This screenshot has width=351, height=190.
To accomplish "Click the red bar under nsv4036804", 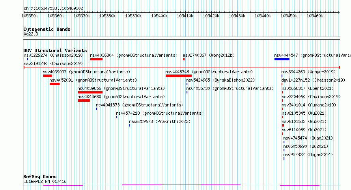I will 96,59.
